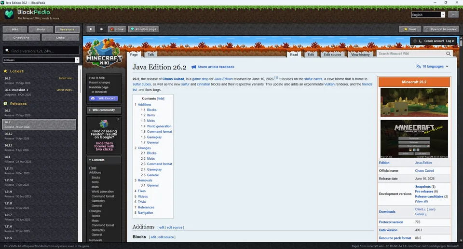Hide the Contents table via [hide]
This screenshot has height=249, width=463.
point(160,98)
